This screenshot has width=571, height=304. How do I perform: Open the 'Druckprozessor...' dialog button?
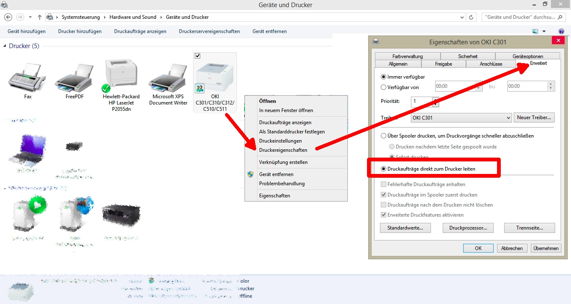tap(468, 228)
